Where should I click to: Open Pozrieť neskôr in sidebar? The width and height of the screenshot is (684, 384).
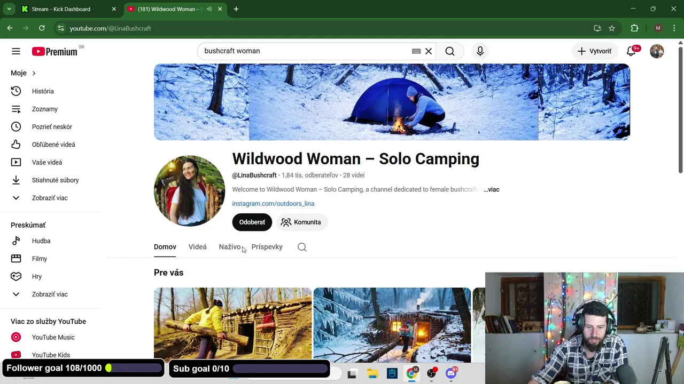[51, 127]
